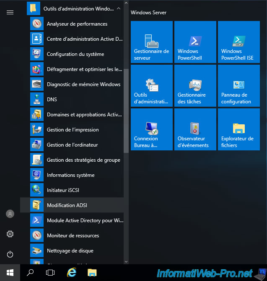267x281 pixels.
Task: Open the DNS console icon
Action: pyautogui.click(x=37, y=99)
